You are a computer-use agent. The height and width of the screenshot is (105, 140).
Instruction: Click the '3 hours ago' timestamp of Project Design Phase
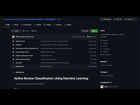92,52
